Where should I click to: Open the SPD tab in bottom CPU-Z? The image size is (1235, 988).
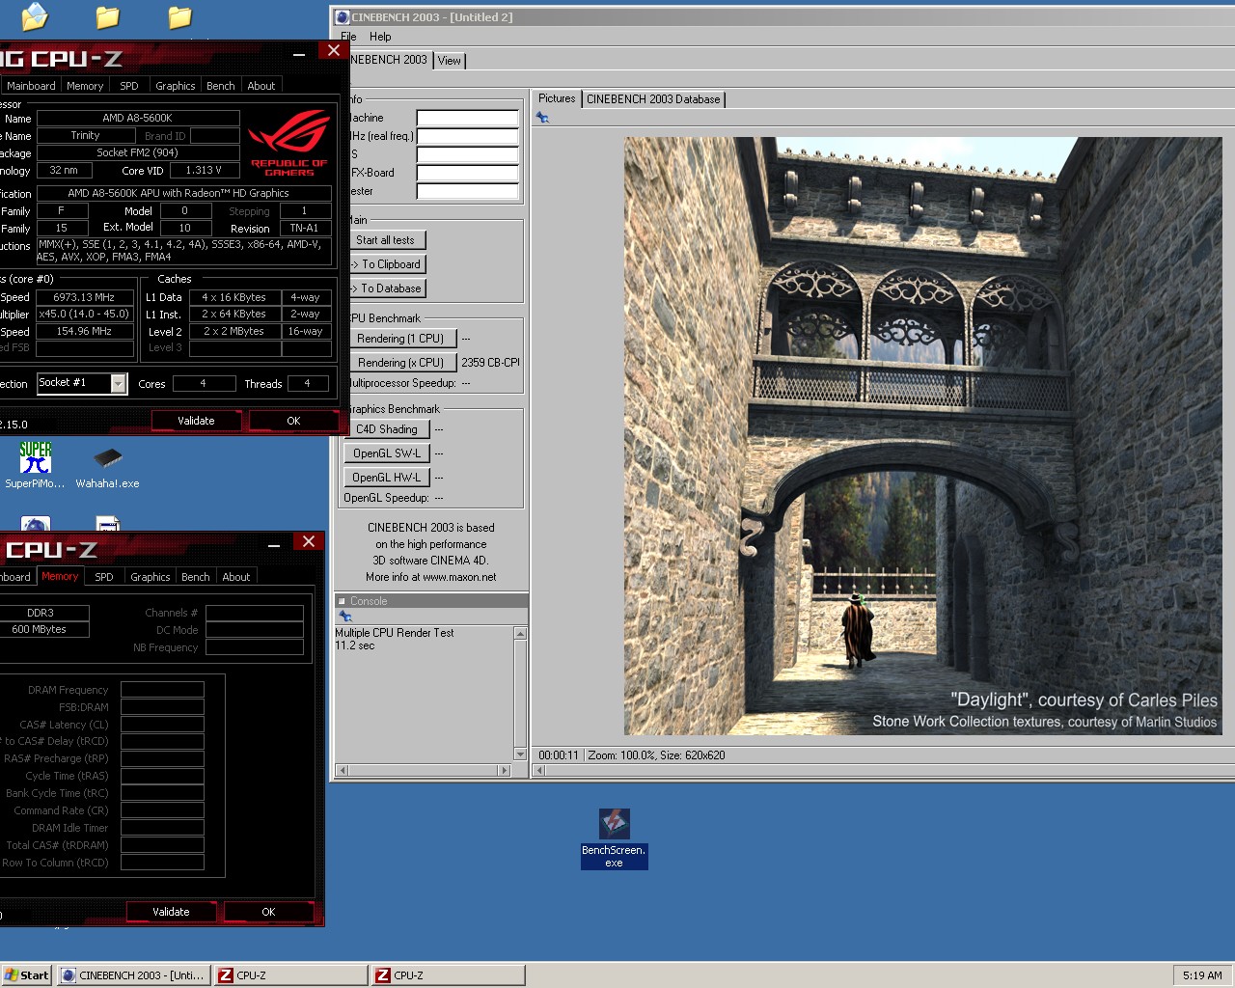104,577
